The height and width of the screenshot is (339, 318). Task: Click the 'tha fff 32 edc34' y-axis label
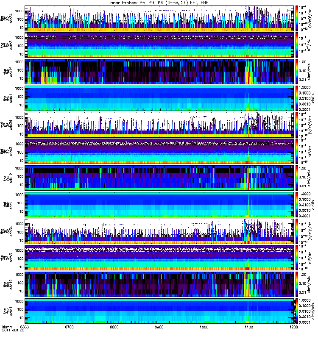pos(6,19)
